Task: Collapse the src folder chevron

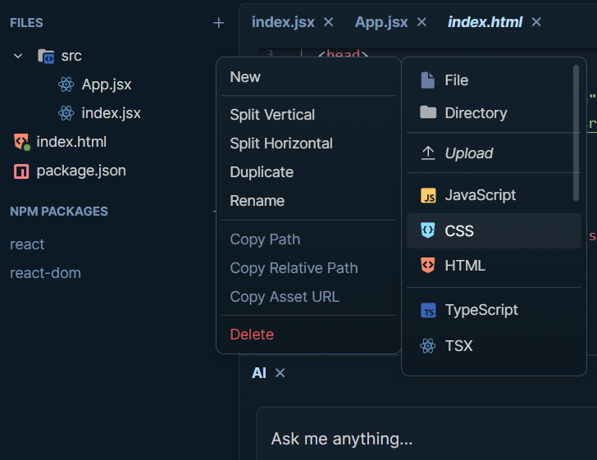Action: (x=18, y=57)
